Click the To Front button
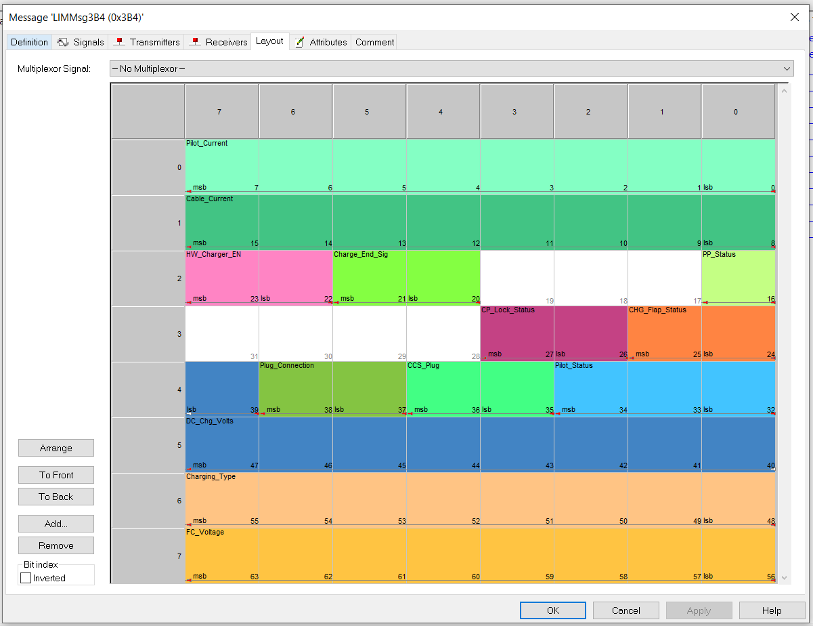 pyautogui.click(x=56, y=475)
